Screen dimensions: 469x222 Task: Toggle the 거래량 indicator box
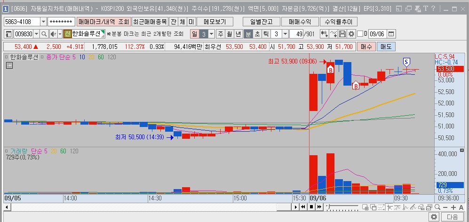[x=7, y=151]
